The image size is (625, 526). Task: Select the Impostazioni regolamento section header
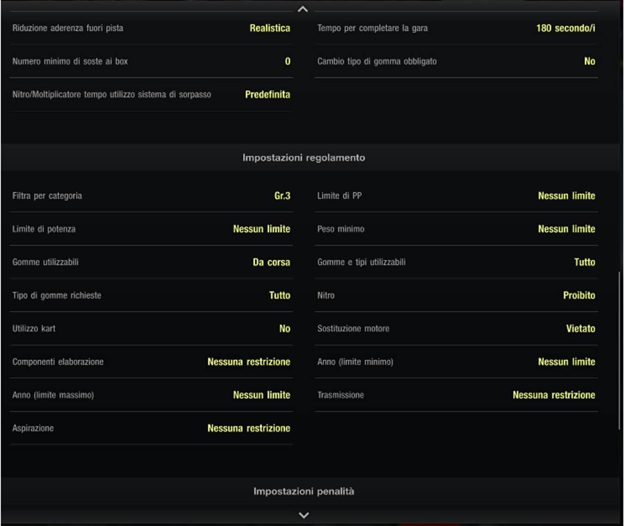point(304,158)
